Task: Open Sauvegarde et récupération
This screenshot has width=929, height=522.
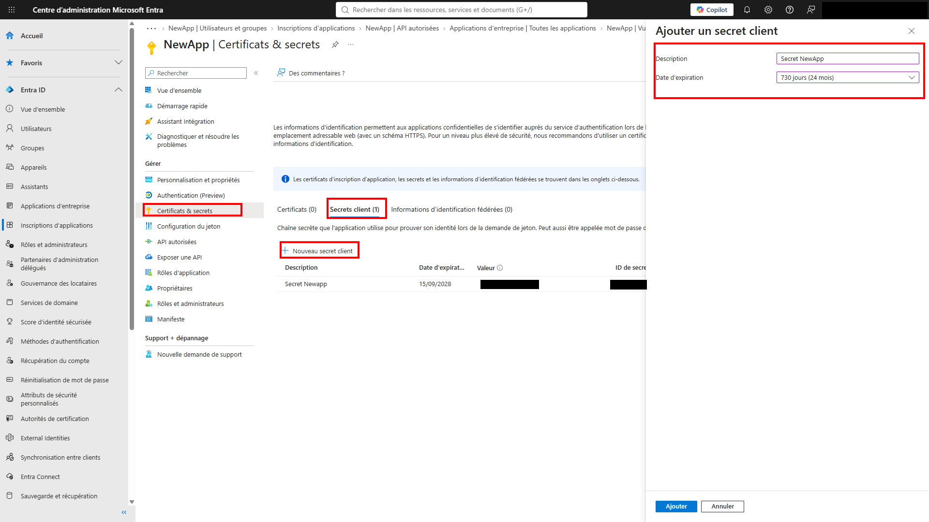Action: point(59,496)
